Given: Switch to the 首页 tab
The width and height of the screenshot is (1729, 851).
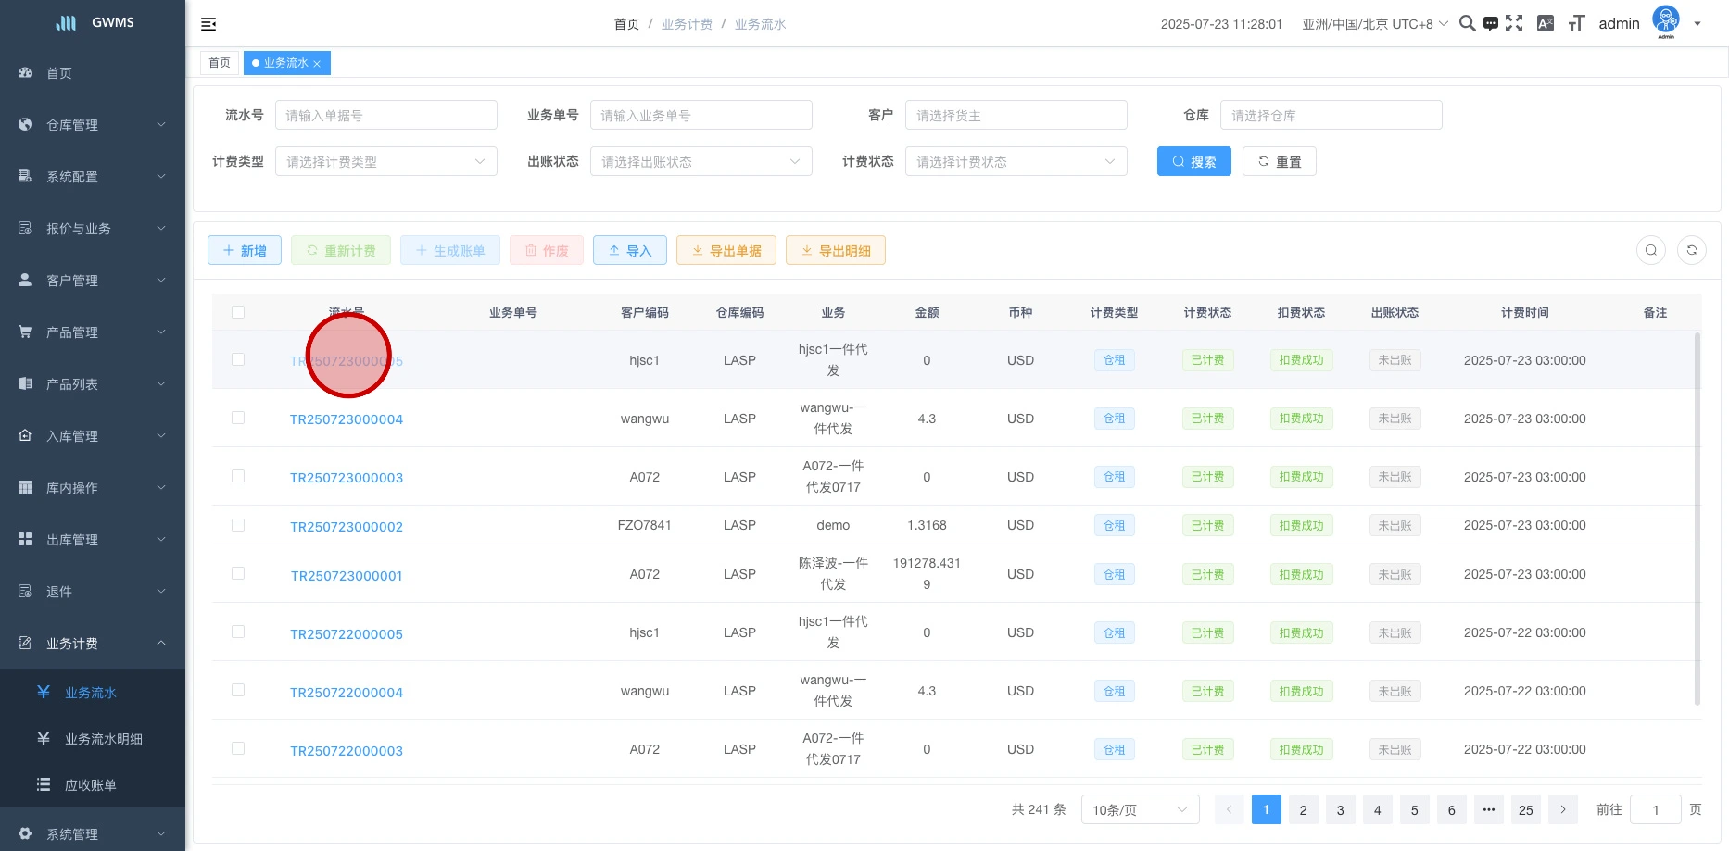Looking at the screenshot, I should [x=220, y=63].
